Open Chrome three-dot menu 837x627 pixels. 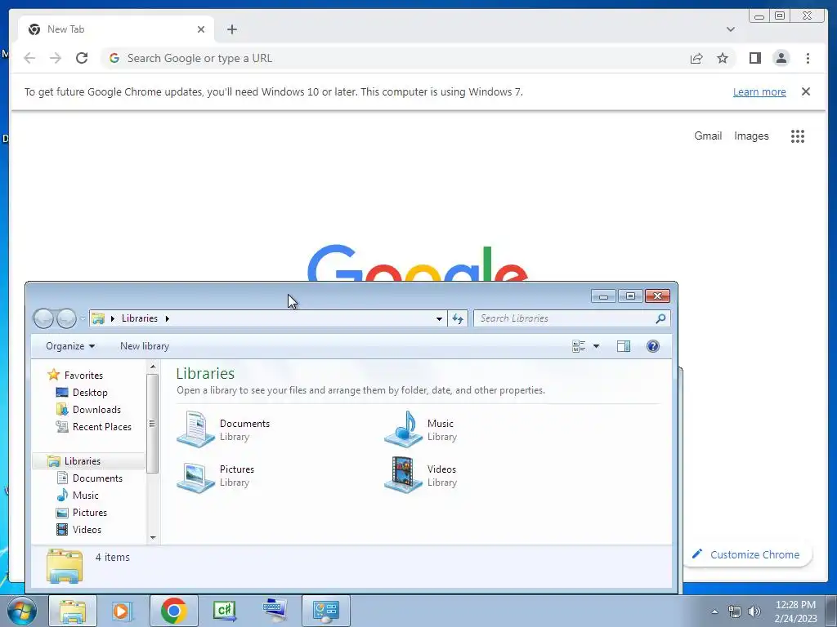point(808,58)
